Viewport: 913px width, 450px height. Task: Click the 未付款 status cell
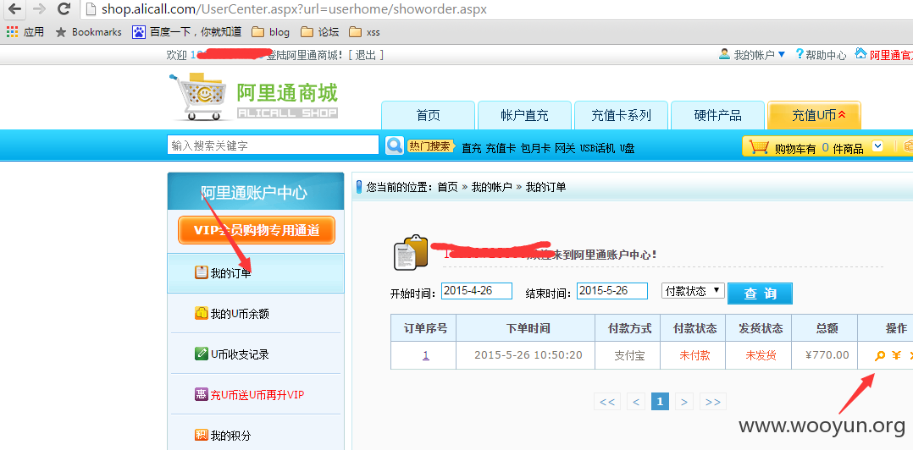pos(692,354)
